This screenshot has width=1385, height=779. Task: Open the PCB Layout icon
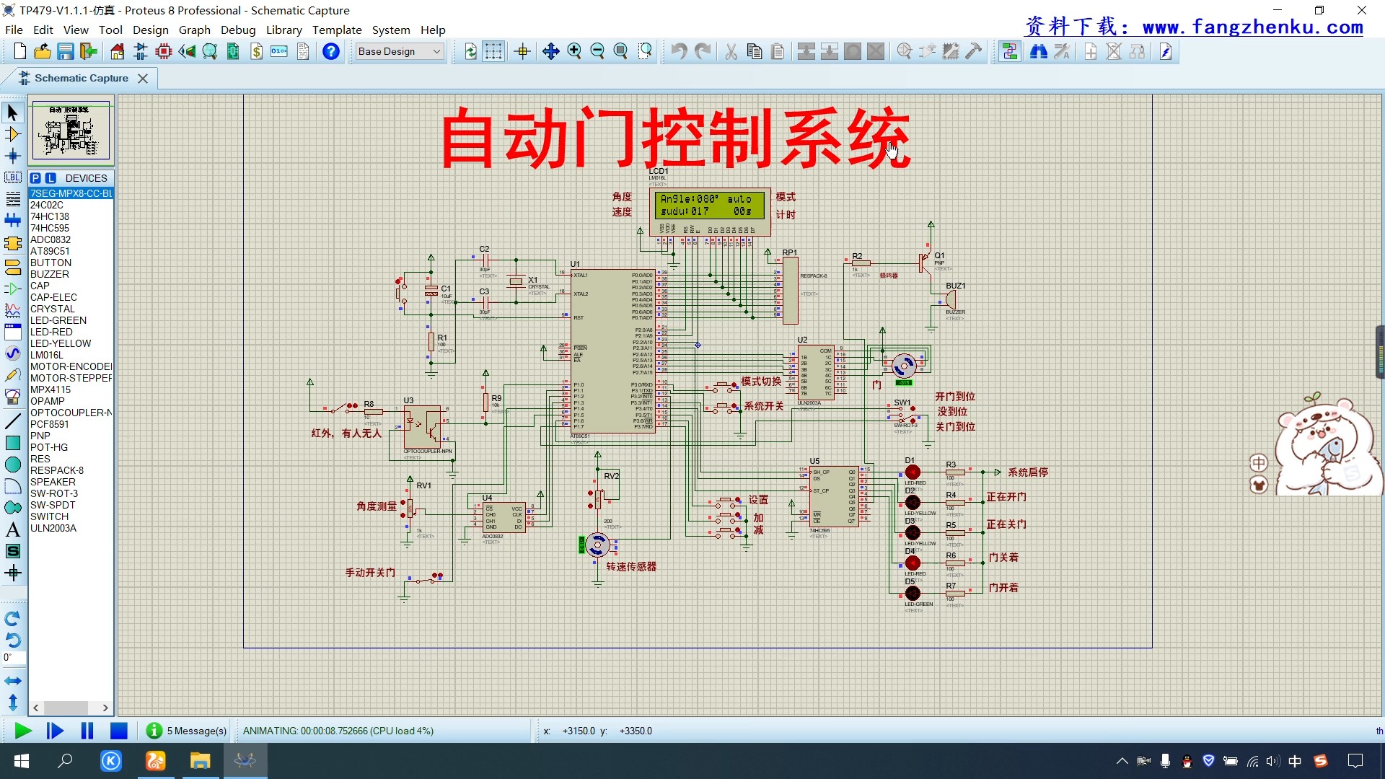(x=164, y=51)
